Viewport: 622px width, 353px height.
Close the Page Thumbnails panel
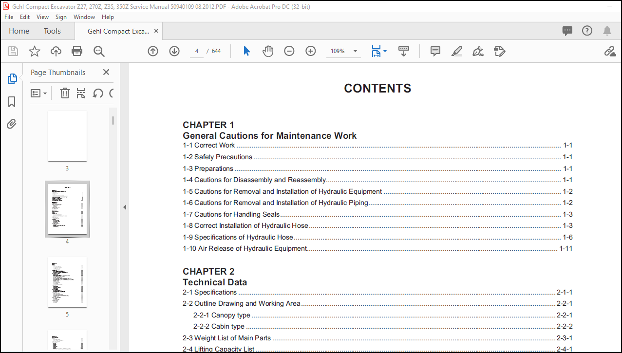pos(106,72)
